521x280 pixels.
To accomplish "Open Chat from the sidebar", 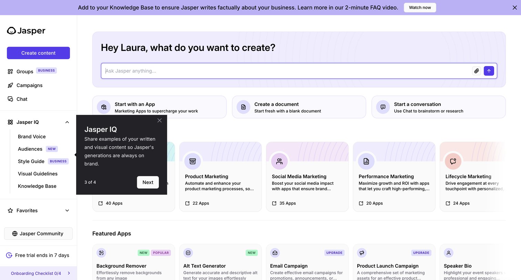I will coord(22,99).
